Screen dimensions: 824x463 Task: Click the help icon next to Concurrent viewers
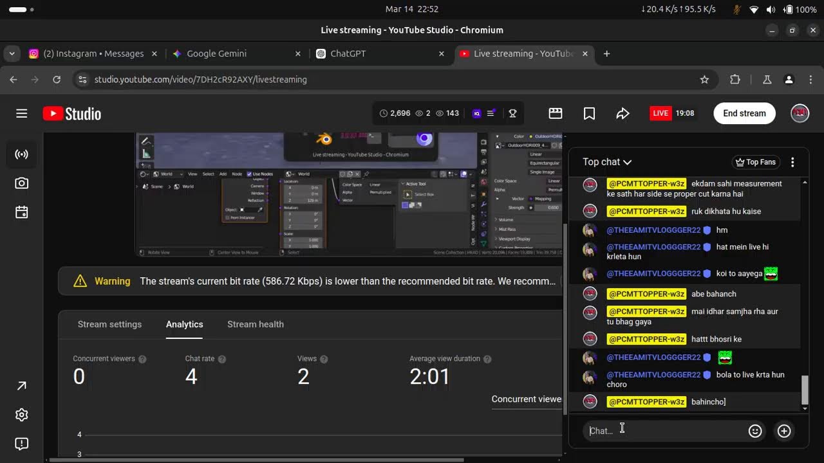pos(142,359)
